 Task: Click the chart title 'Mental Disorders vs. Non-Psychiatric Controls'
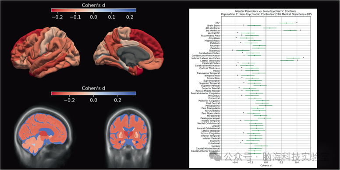tap(266, 11)
